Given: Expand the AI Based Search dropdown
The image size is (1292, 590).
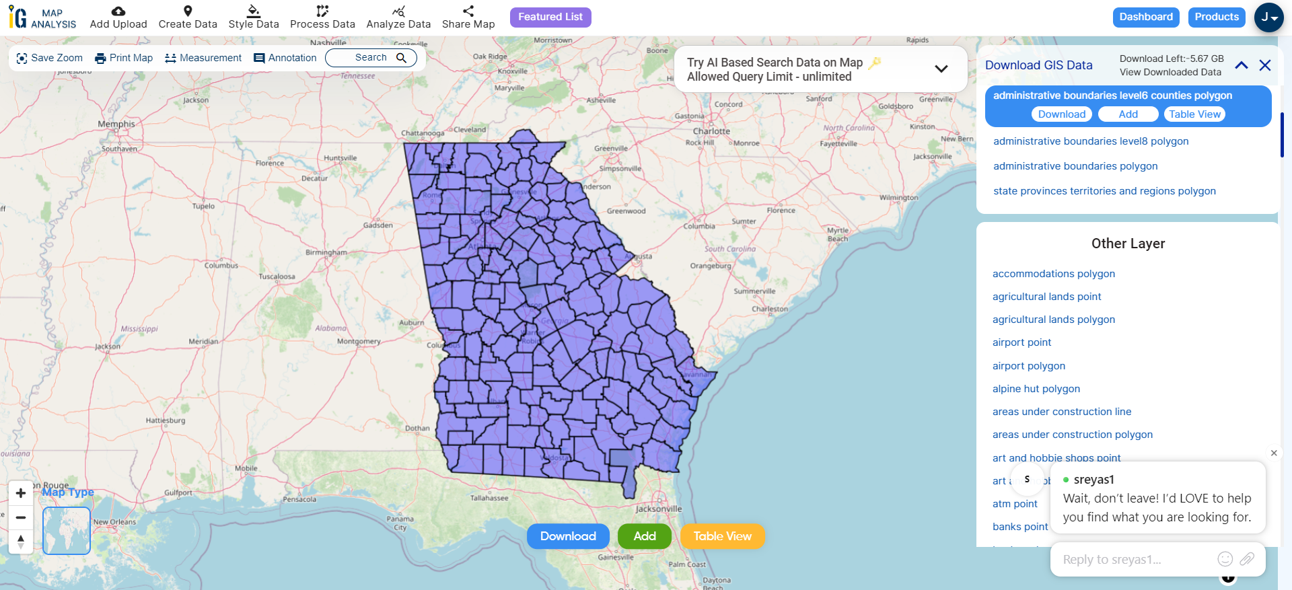Looking at the screenshot, I should point(941,69).
